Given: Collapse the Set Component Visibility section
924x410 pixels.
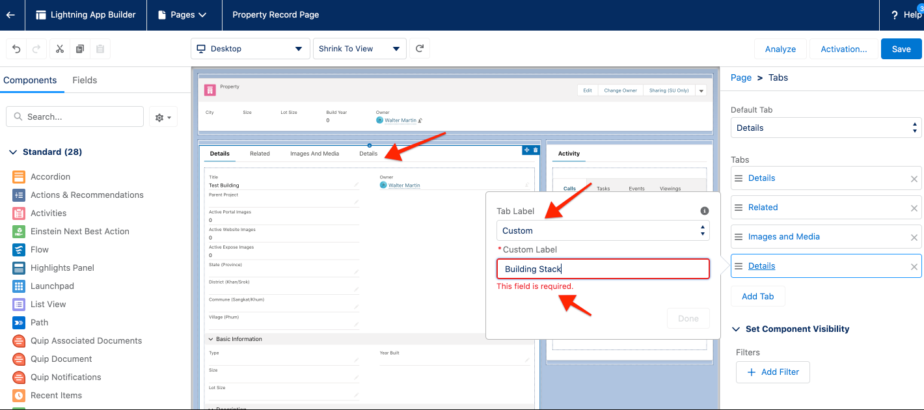Looking at the screenshot, I should tap(736, 329).
